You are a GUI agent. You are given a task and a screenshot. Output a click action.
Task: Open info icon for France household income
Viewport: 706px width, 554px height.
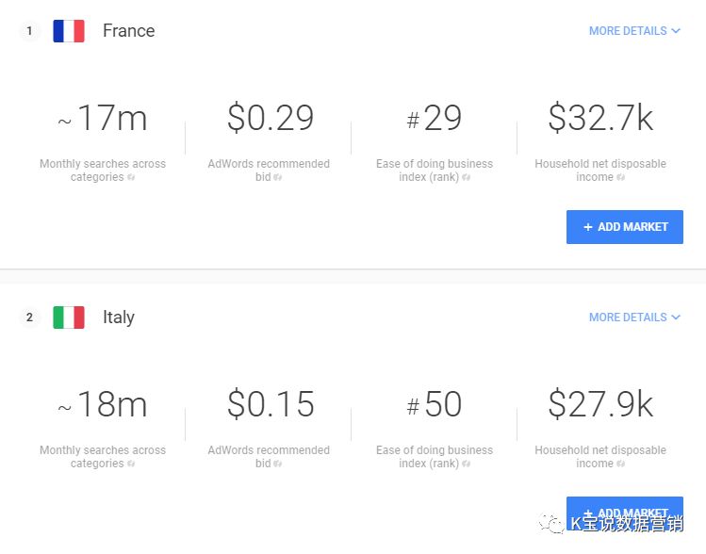[621, 177]
